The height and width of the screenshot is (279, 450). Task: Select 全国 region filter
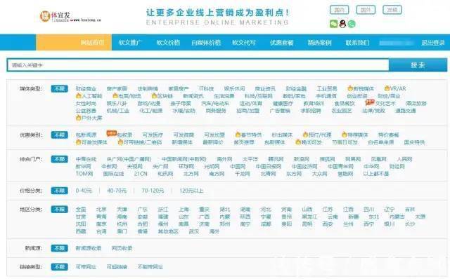click(81, 210)
